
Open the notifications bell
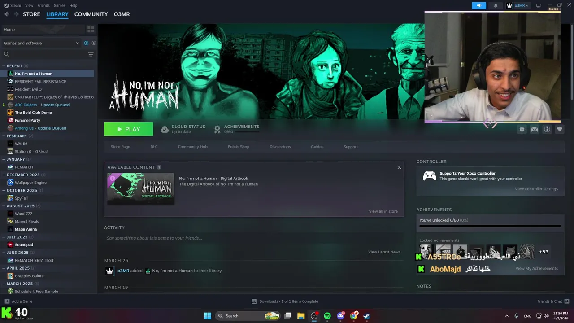tap(496, 5)
